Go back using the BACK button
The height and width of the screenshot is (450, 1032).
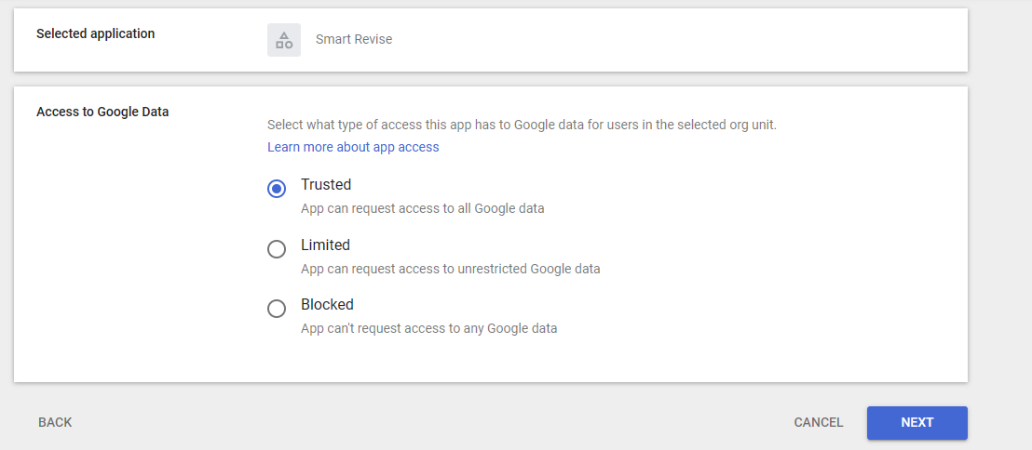(x=55, y=422)
